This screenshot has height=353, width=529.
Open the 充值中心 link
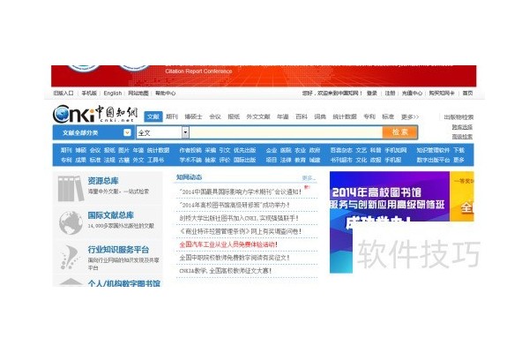pos(412,93)
